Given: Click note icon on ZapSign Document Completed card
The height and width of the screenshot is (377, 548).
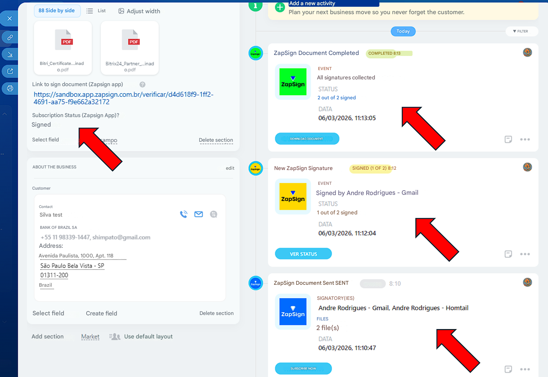Looking at the screenshot, I should click(x=508, y=139).
